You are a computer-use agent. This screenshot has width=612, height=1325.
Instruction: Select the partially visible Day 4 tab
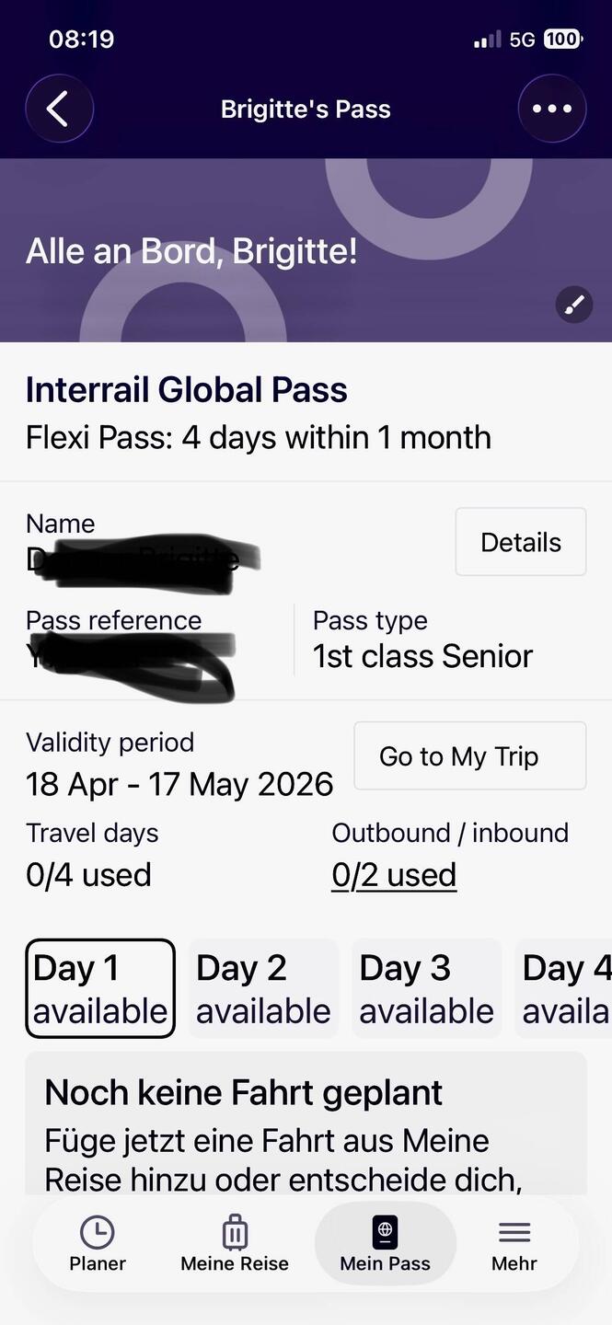[x=565, y=988]
